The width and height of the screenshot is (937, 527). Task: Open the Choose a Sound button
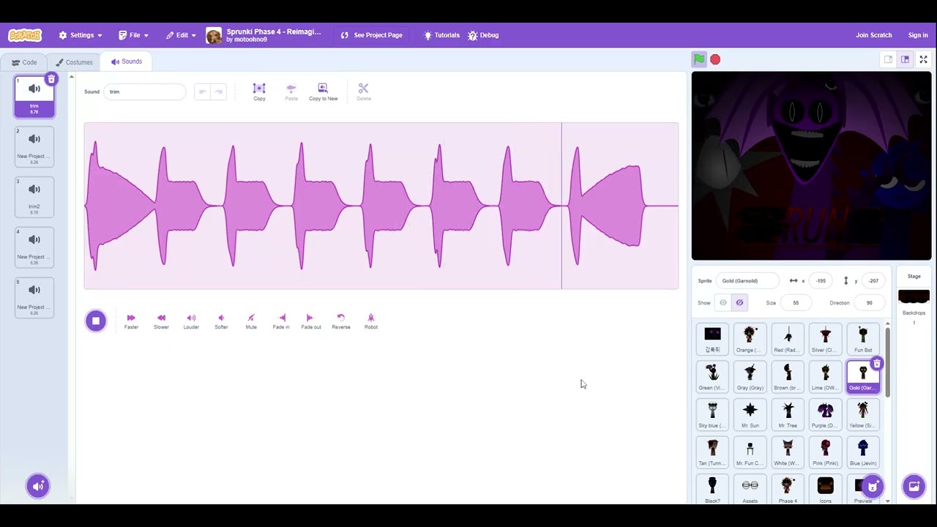point(38,486)
